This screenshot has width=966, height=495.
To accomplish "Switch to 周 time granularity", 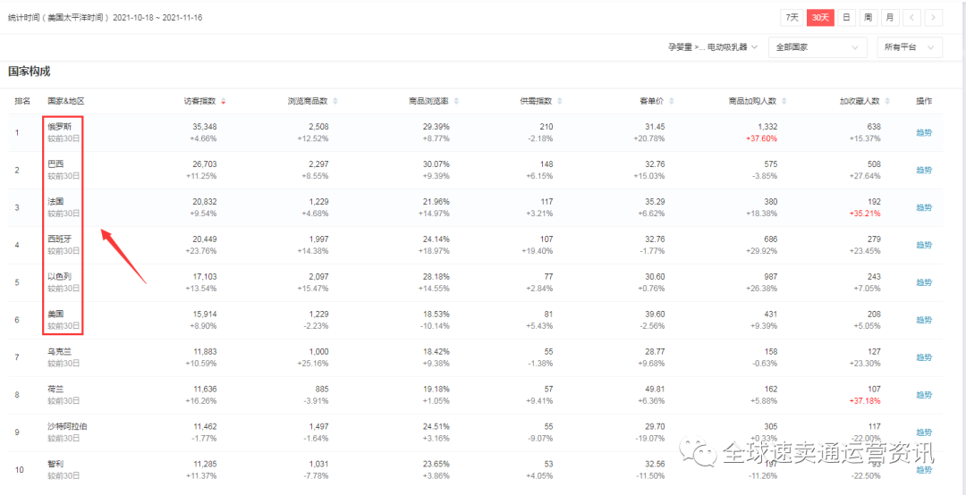I will pos(868,17).
